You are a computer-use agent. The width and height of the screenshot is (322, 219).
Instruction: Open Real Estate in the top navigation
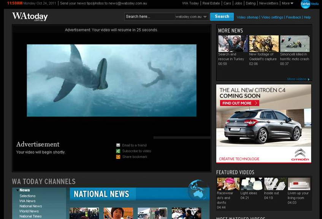click(x=211, y=3)
